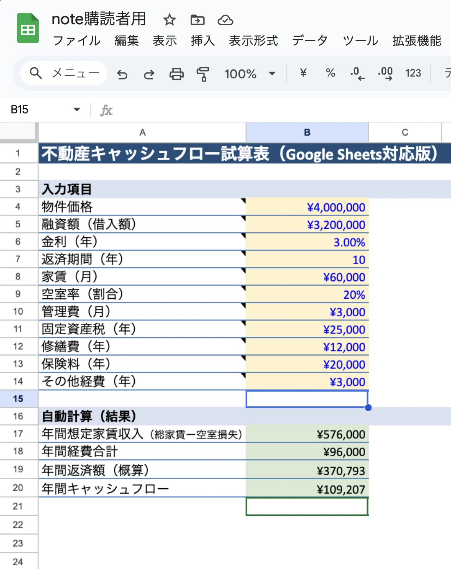Select the 返済期間 value 10 cell
451x569 pixels.
(x=307, y=259)
